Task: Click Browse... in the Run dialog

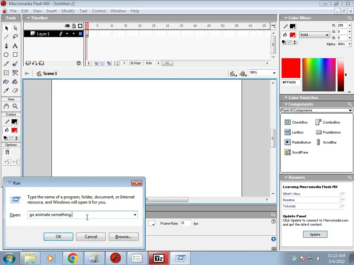Action: tap(123, 237)
